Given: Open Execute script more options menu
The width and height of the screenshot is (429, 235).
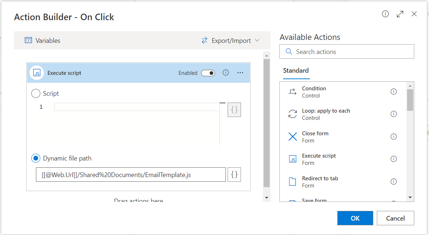Looking at the screenshot, I should 240,73.
